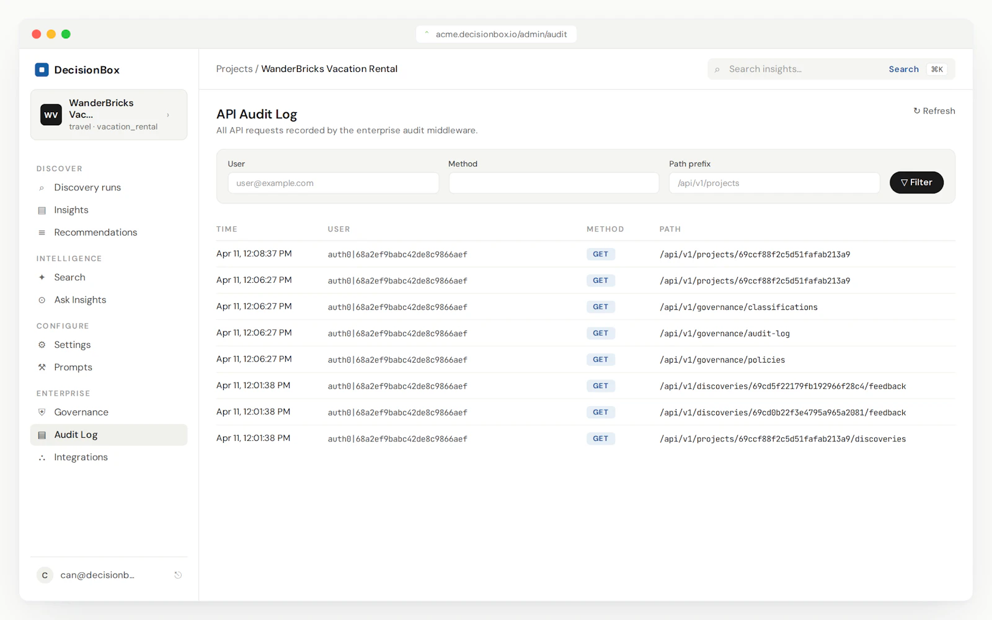Click the Discovery runs sidebar icon
Screen dimensions: 992x620
42,188
